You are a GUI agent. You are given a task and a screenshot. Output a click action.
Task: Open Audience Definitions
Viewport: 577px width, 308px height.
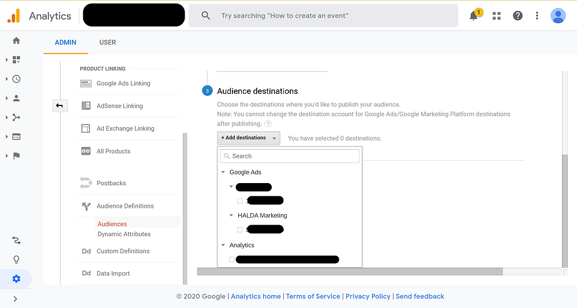click(125, 206)
